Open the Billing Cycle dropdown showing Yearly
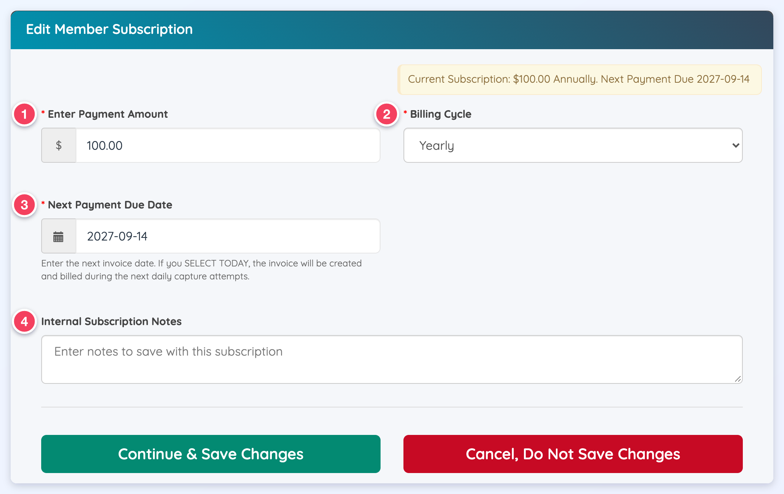The image size is (784, 494). click(573, 145)
